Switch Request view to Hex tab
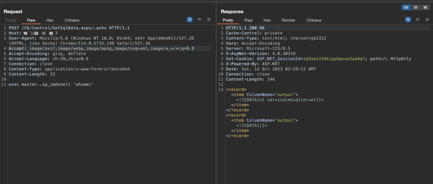The height and width of the screenshot is (184, 433). [50, 20]
